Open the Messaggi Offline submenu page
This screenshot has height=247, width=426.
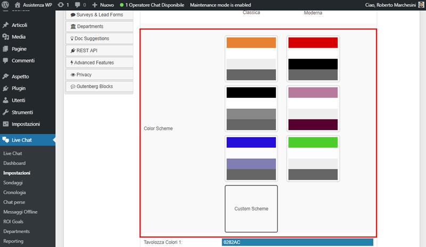click(20, 212)
